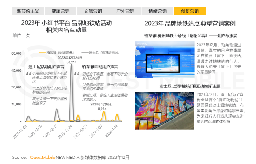This screenshot has height=164, width=256.
Task: Click the 2023-12-24 x-axis date
Action: (x=65, y=132)
